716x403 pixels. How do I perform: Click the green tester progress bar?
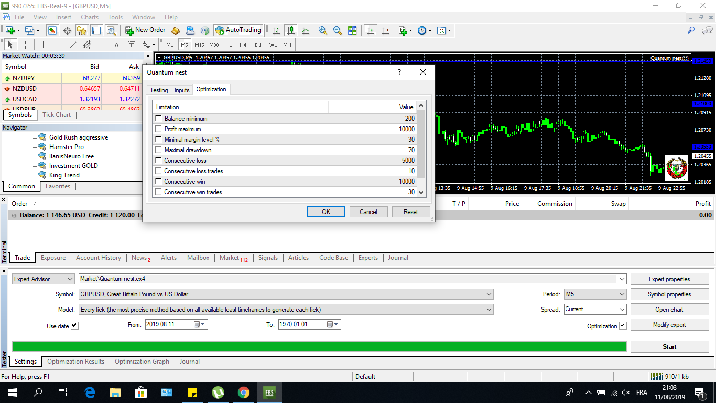click(x=319, y=346)
